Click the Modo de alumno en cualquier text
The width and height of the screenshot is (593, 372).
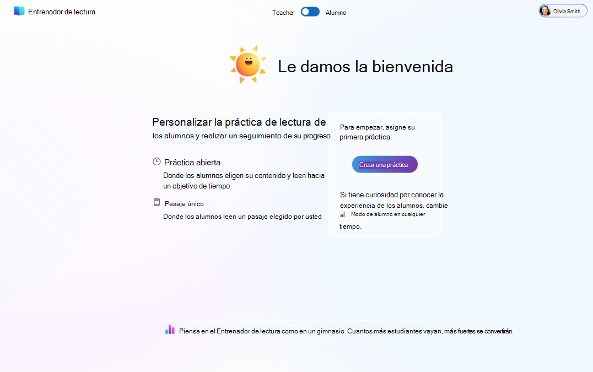pyautogui.click(x=388, y=214)
